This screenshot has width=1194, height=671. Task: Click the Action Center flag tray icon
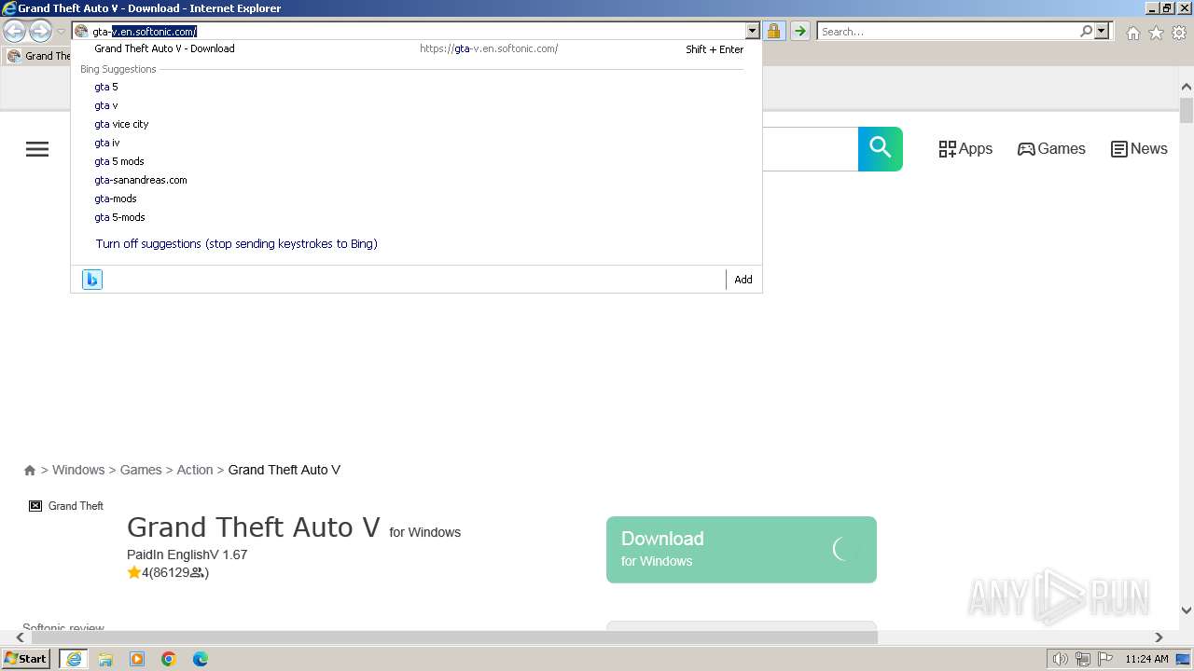click(1105, 659)
